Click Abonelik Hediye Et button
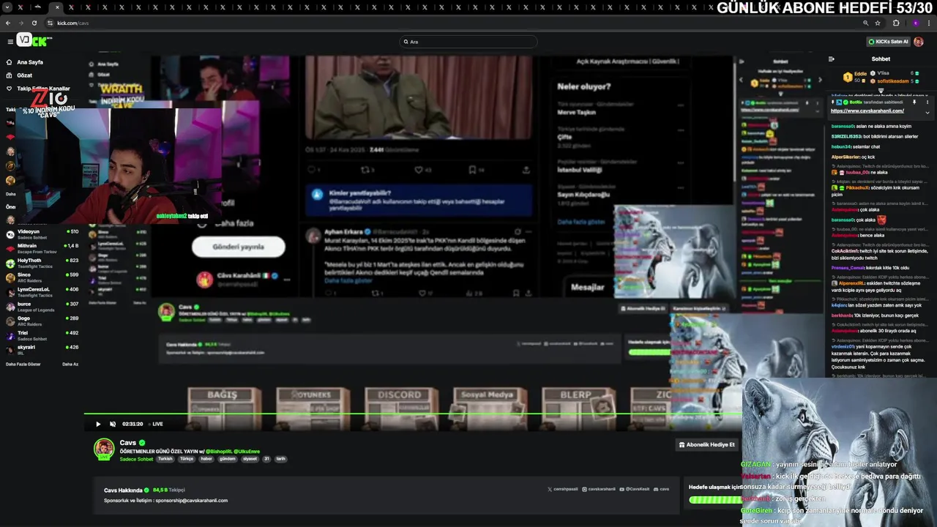 pos(707,444)
